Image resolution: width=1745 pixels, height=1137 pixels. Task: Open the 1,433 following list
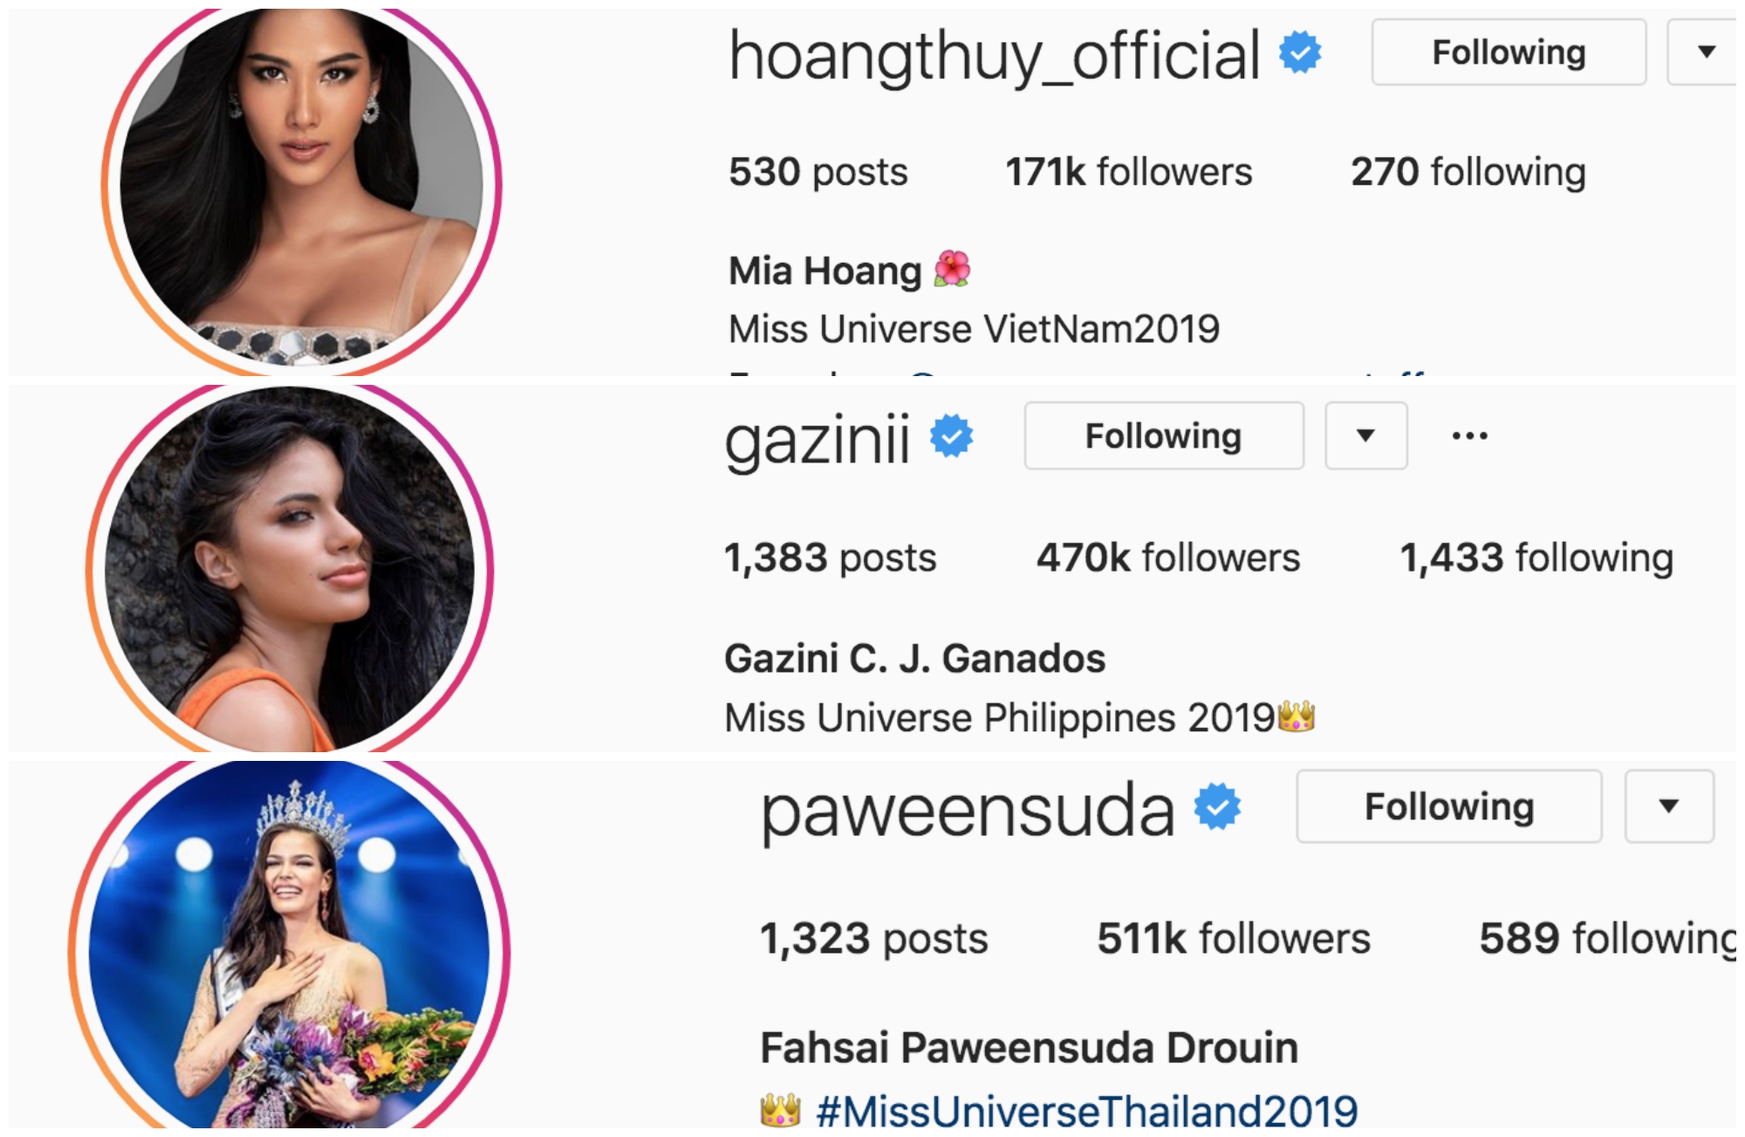tap(1536, 558)
